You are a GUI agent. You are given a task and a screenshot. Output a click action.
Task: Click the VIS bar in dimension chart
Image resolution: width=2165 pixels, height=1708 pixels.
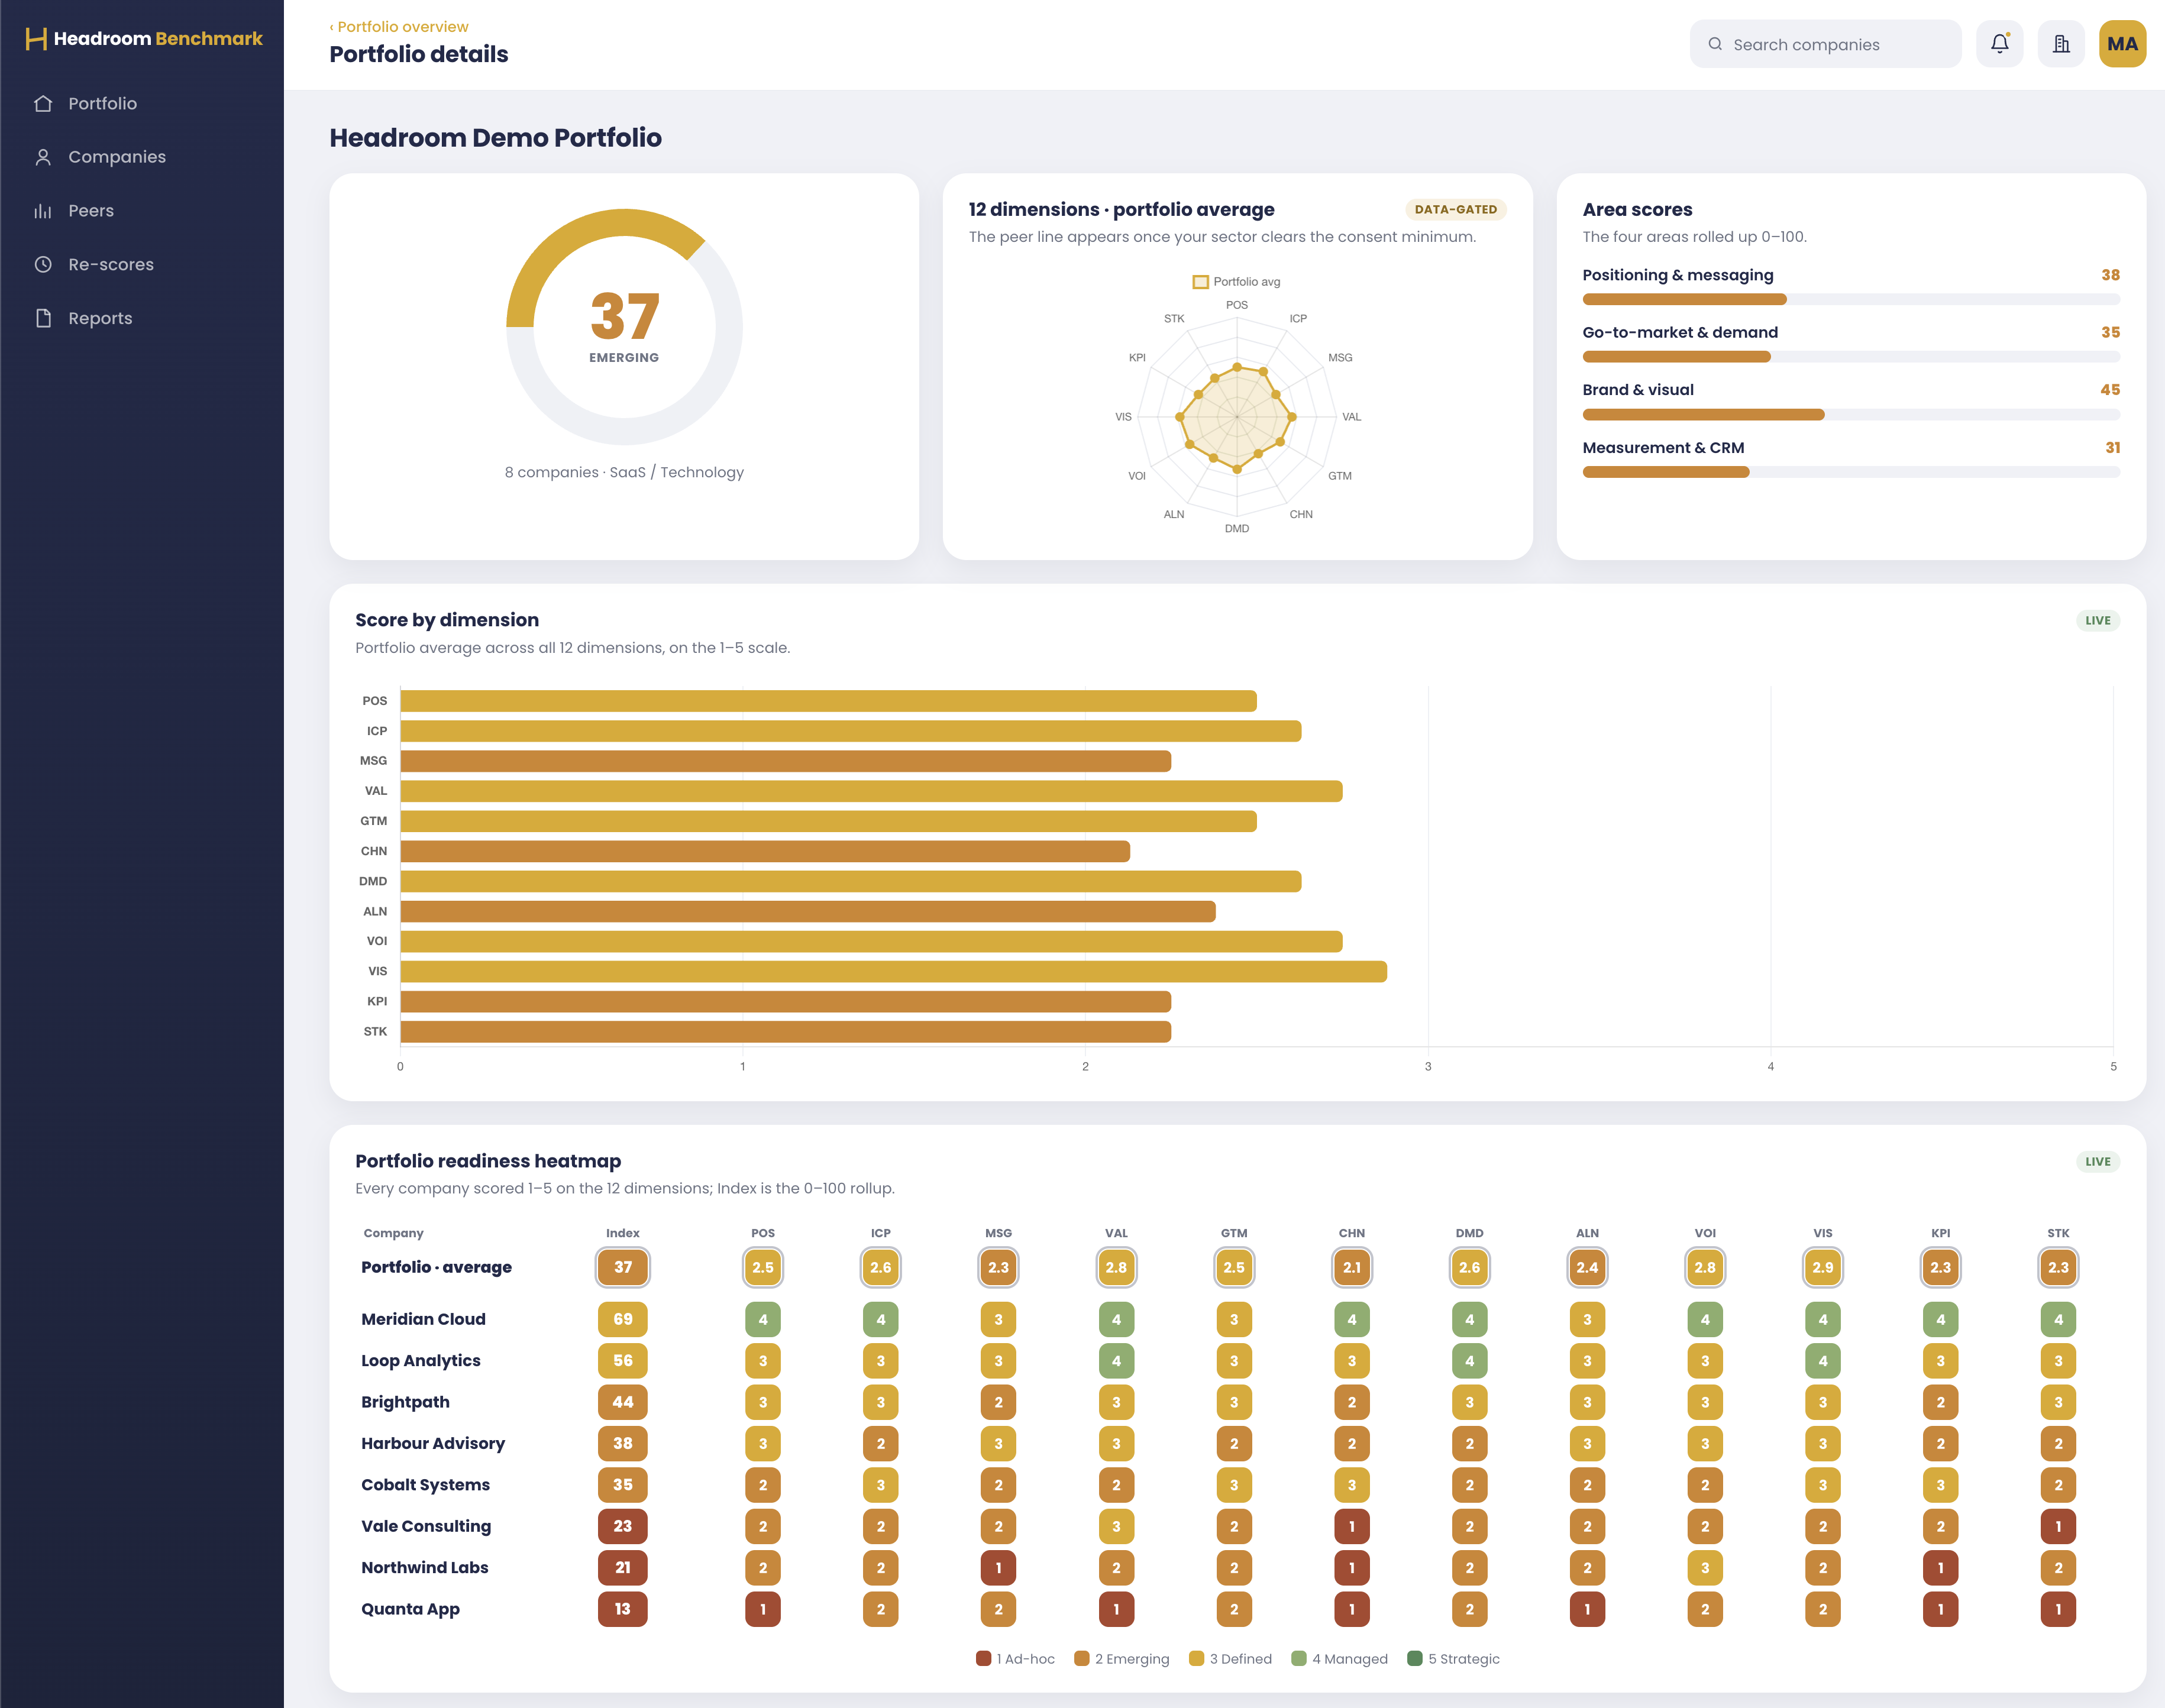click(893, 972)
